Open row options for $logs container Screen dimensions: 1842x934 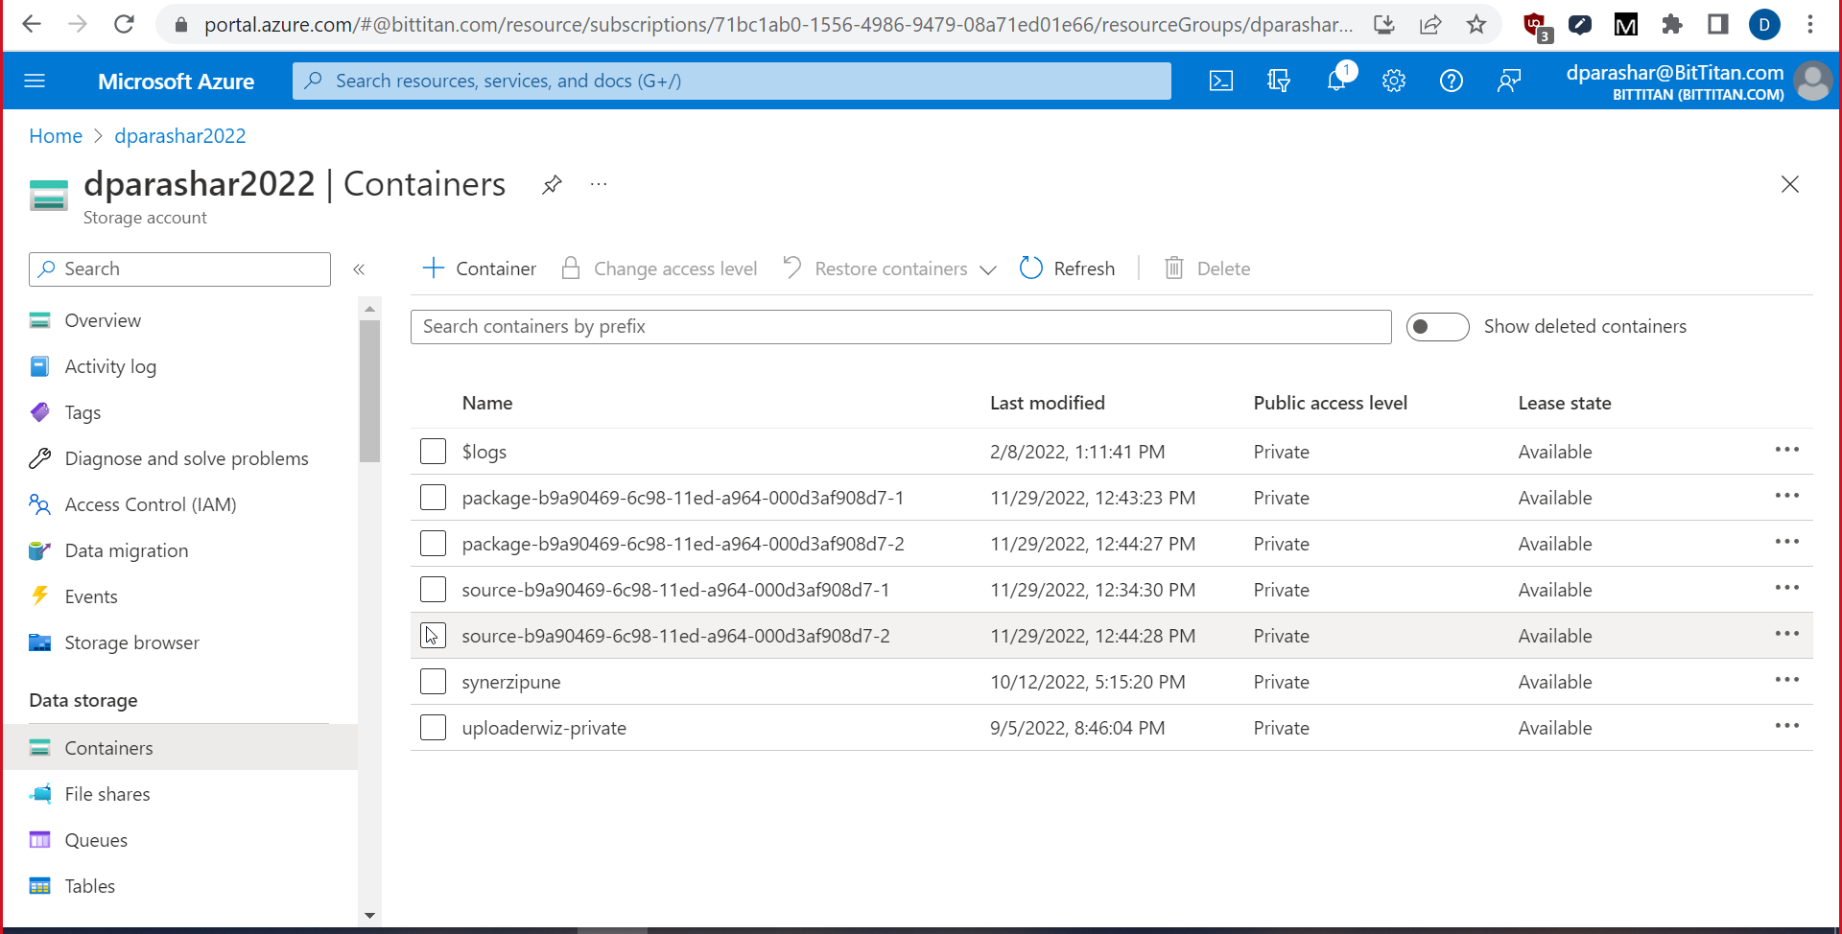[x=1787, y=450]
